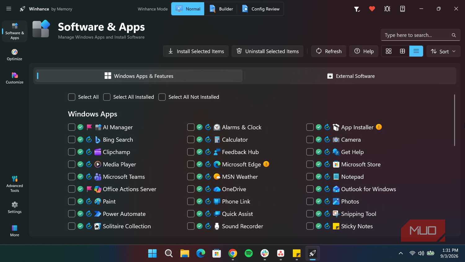Focus the 'Type here to search' field
The width and height of the screenshot is (465, 262).
pyautogui.click(x=420, y=35)
